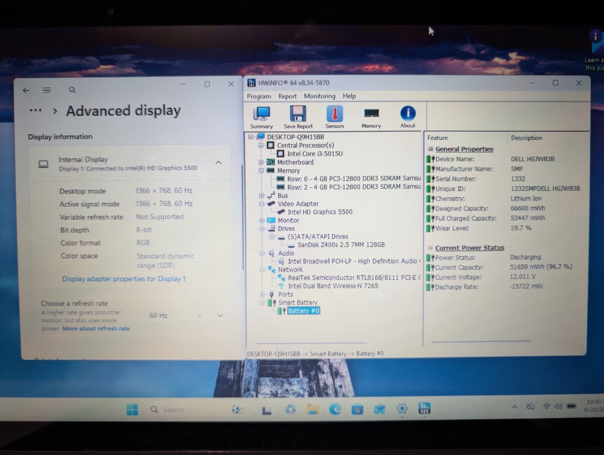Select the highlighted Battery #0 tree item
Screen dimensions: 604x455
[304, 311]
